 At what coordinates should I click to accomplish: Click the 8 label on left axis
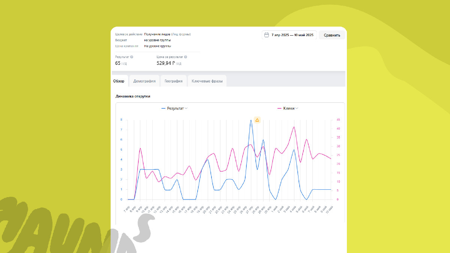pyautogui.click(x=121, y=120)
